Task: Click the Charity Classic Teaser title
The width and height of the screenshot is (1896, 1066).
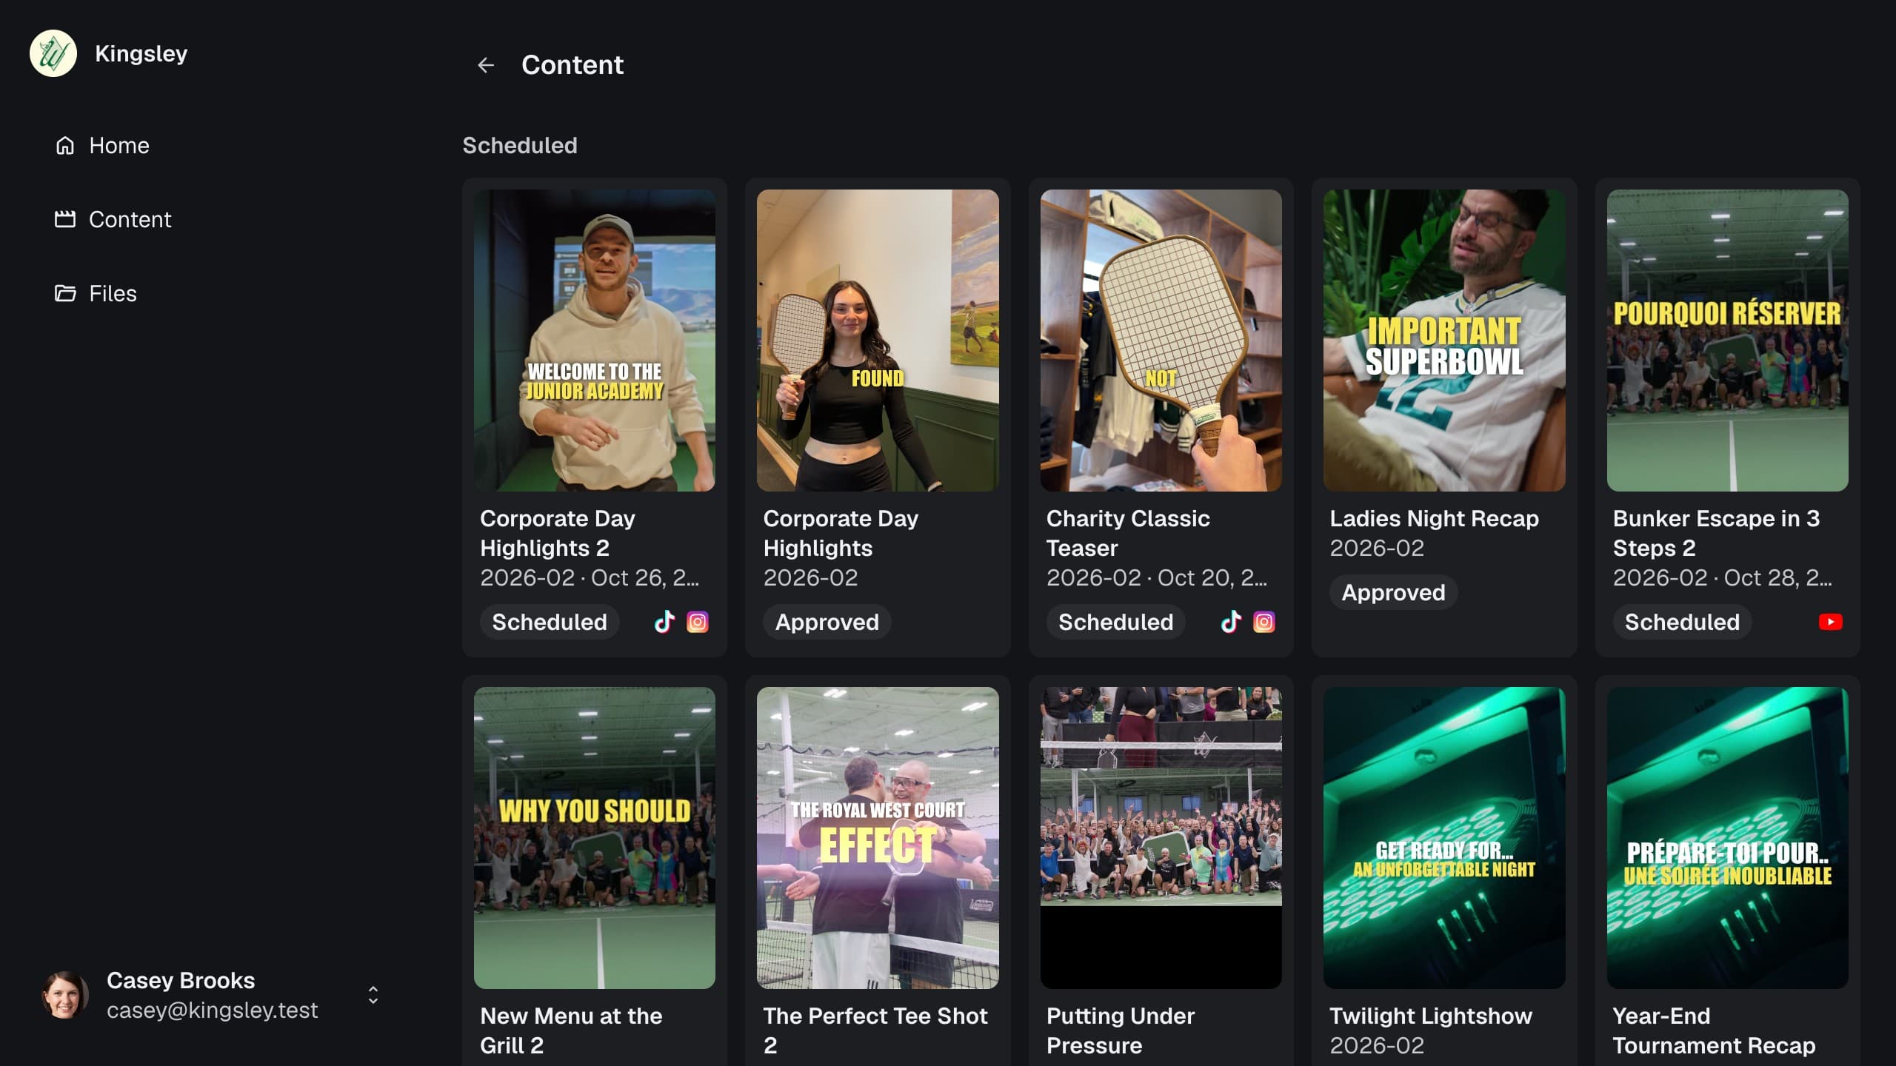Action: click(x=1128, y=533)
